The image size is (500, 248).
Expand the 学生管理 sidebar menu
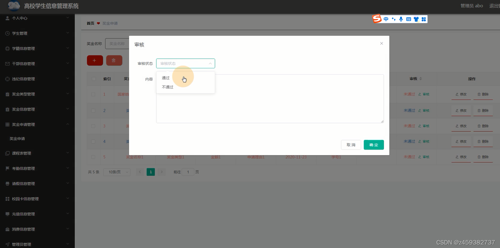[x=37, y=33]
